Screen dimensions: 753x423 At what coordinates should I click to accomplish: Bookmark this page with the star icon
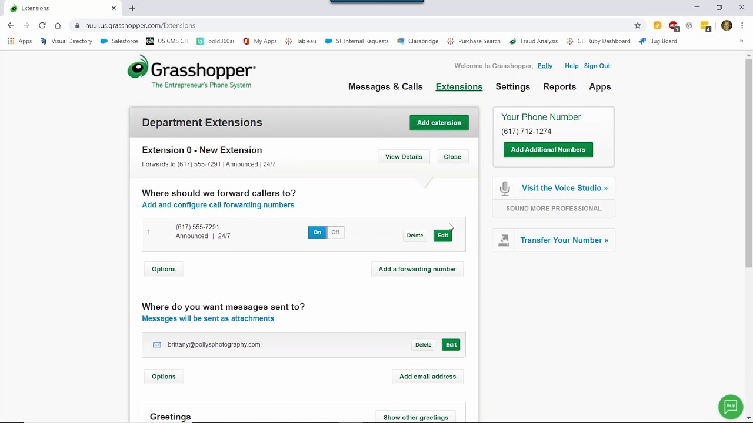pyautogui.click(x=638, y=25)
